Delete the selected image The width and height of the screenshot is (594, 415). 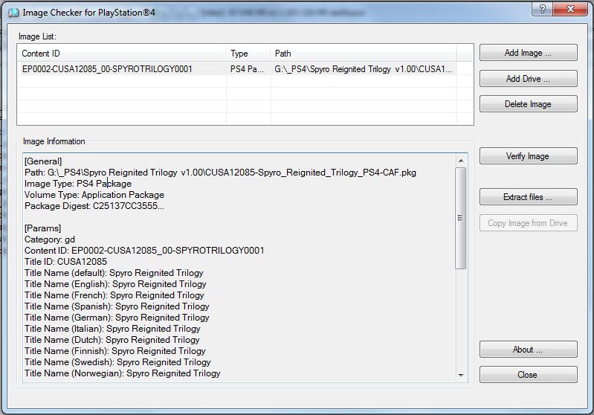[x=528, y=104]
